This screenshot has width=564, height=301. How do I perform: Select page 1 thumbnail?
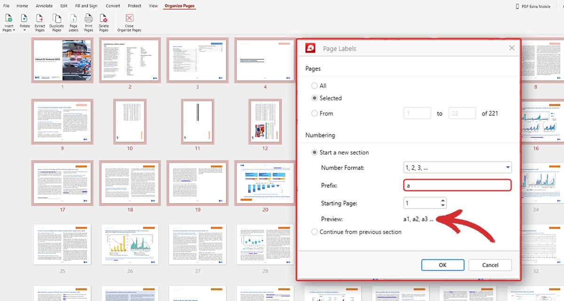pos(63,60)
